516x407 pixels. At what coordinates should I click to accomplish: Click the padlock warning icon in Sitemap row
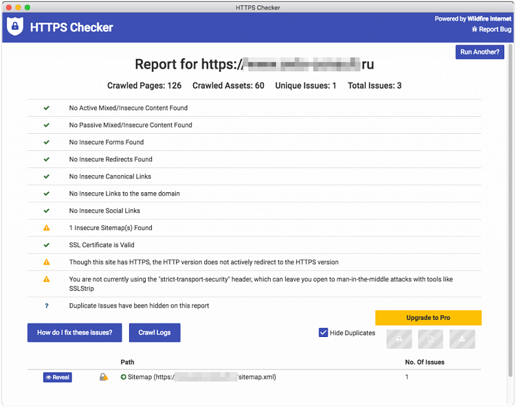104,377
